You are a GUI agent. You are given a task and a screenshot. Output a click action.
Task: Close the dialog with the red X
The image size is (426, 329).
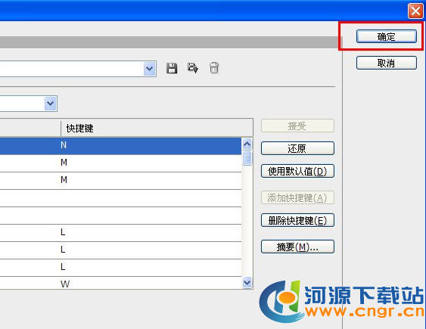[x=415, y=11]
